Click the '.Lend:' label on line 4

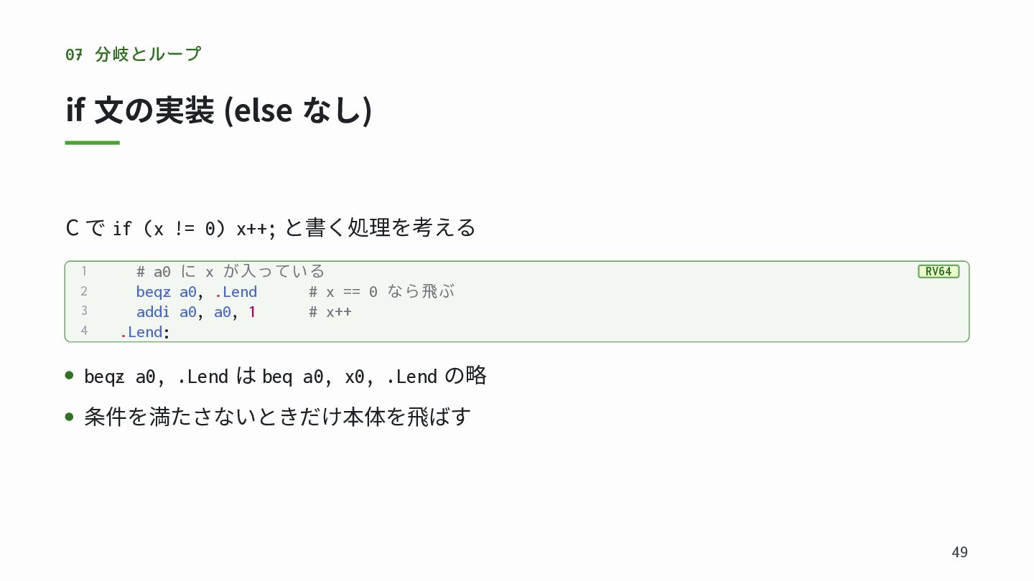pyautogui.click(x=145, y=332)
